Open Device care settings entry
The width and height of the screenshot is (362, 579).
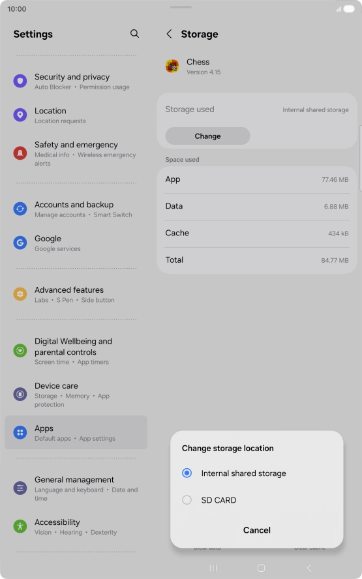tap(76, 394)
